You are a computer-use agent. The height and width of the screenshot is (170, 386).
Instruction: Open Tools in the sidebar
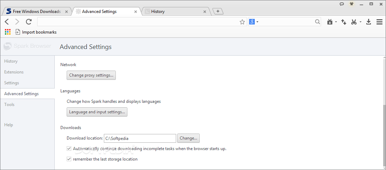tap(9, 105)
